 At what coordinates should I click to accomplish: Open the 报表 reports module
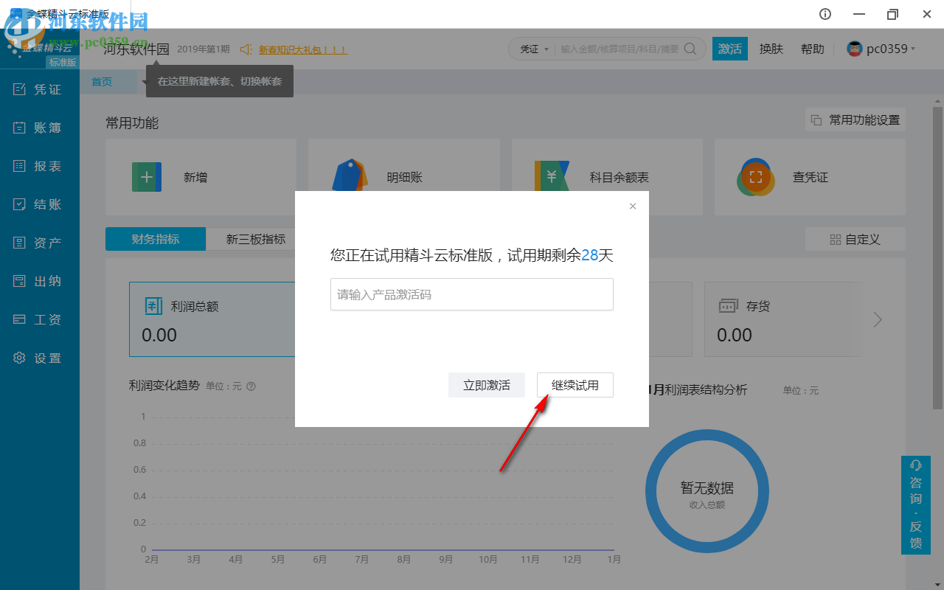point(39,165)
